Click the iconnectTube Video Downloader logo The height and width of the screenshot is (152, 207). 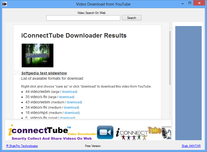point(52,132)
